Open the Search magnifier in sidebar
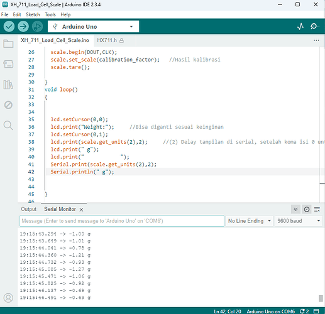325x314 pixels. 8,126
